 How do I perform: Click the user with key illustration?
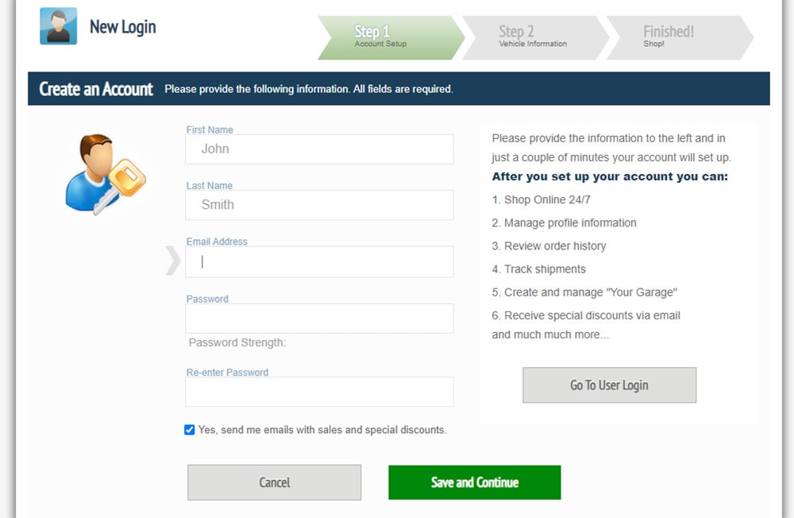[x=106, y=174]
